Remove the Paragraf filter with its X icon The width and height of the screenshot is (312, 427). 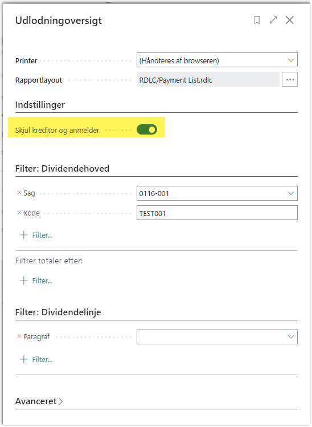pos(19,336)
